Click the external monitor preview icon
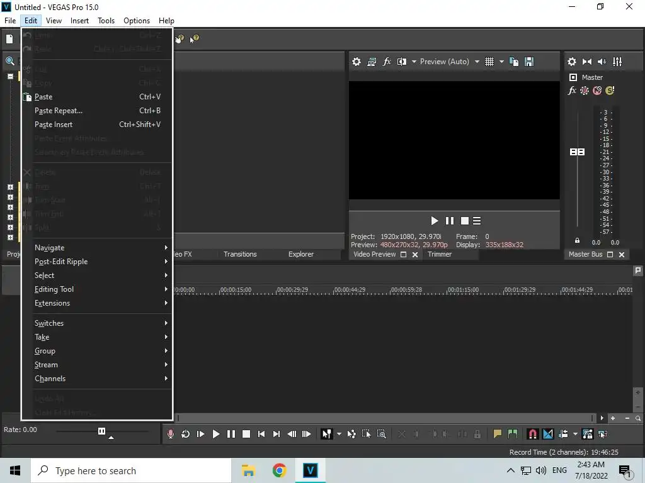645x483 pixels. 372,62
